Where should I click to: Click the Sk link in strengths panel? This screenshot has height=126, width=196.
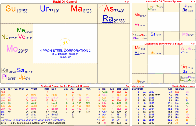(x=127, y=86)
